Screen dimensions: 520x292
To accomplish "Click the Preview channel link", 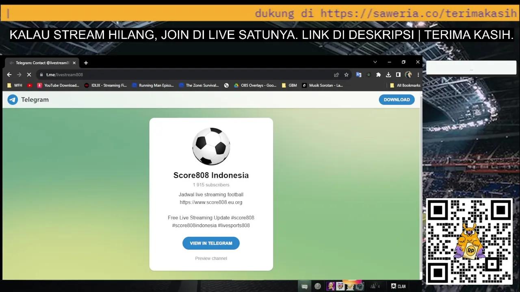I will (211, 258).
